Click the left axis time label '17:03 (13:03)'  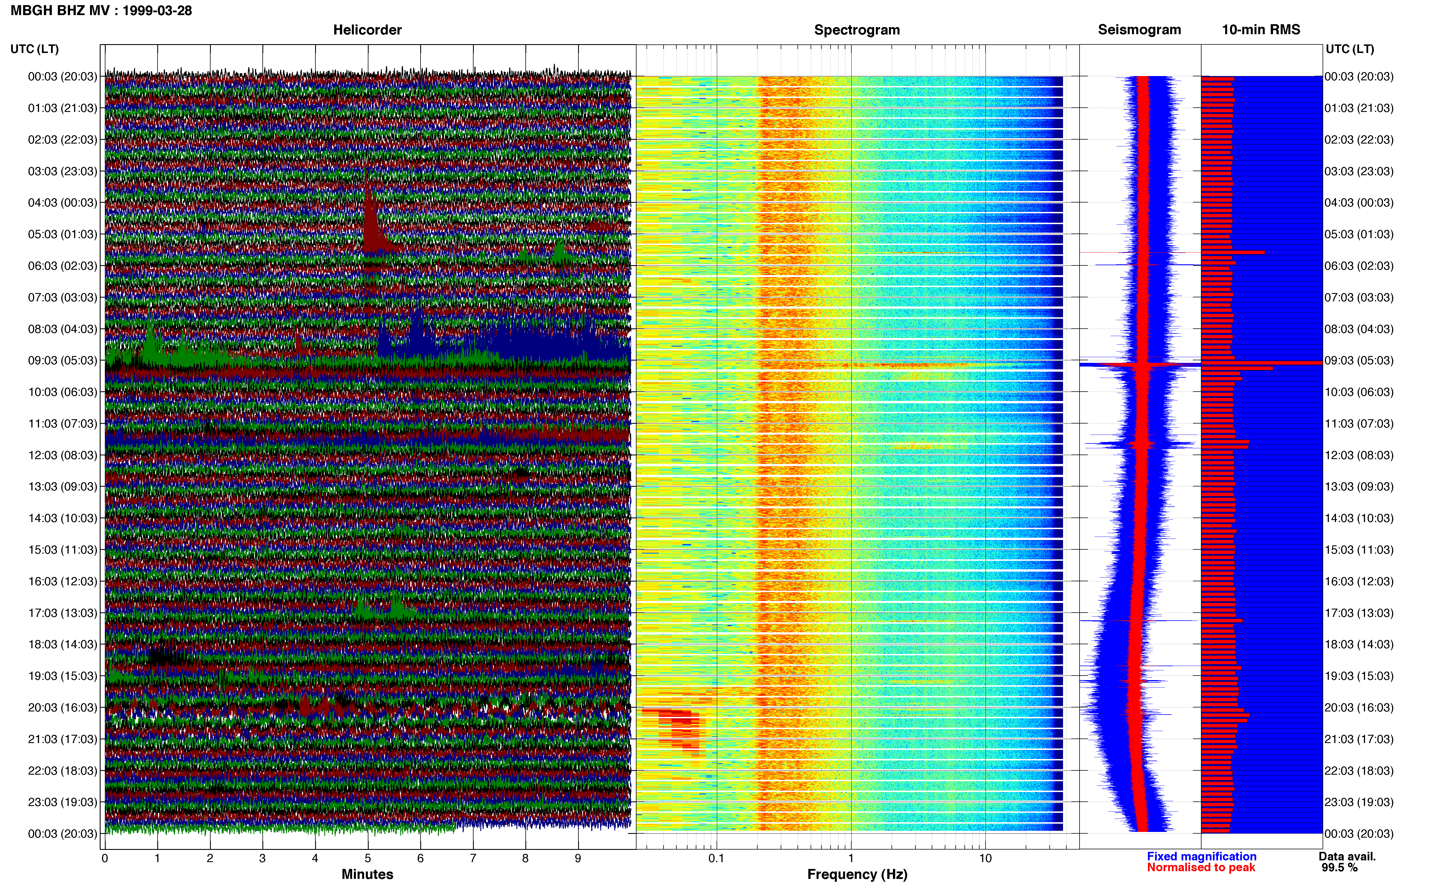[x=63, y=613]
